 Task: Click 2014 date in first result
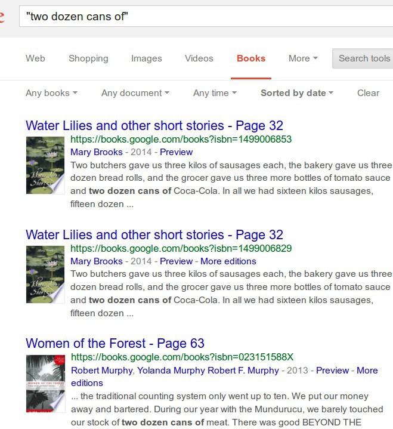tap(141, 152)
